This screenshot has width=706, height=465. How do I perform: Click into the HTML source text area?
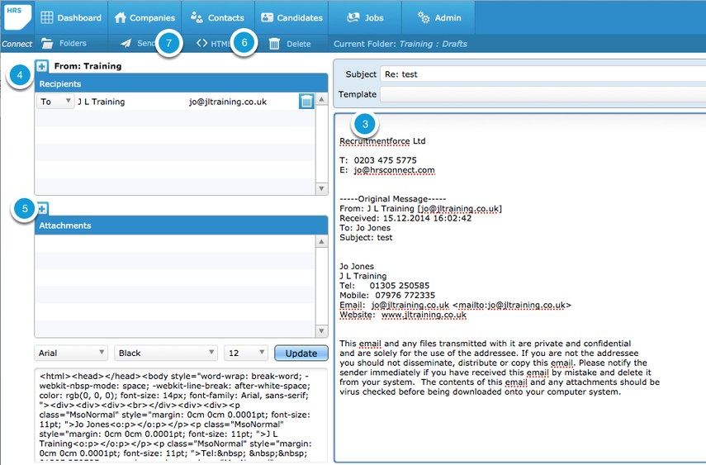coord(181,415)
